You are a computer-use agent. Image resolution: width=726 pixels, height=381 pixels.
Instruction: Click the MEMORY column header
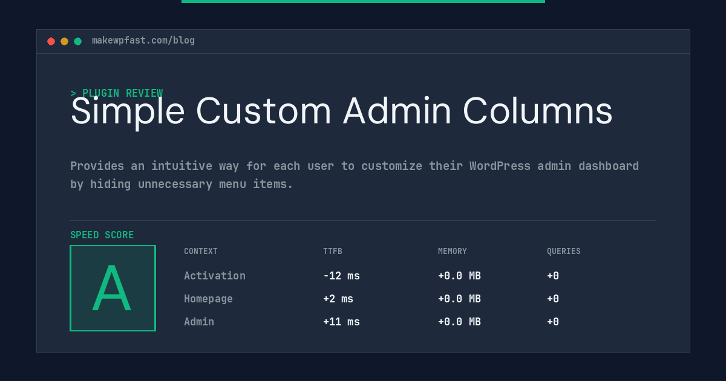(453, 252)
